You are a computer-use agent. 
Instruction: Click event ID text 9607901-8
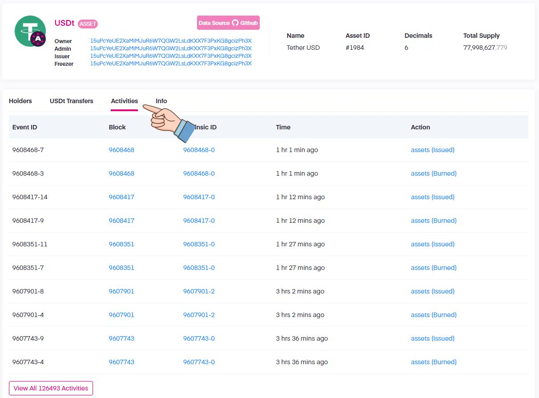pyautogui.click(x=28, y=291)
